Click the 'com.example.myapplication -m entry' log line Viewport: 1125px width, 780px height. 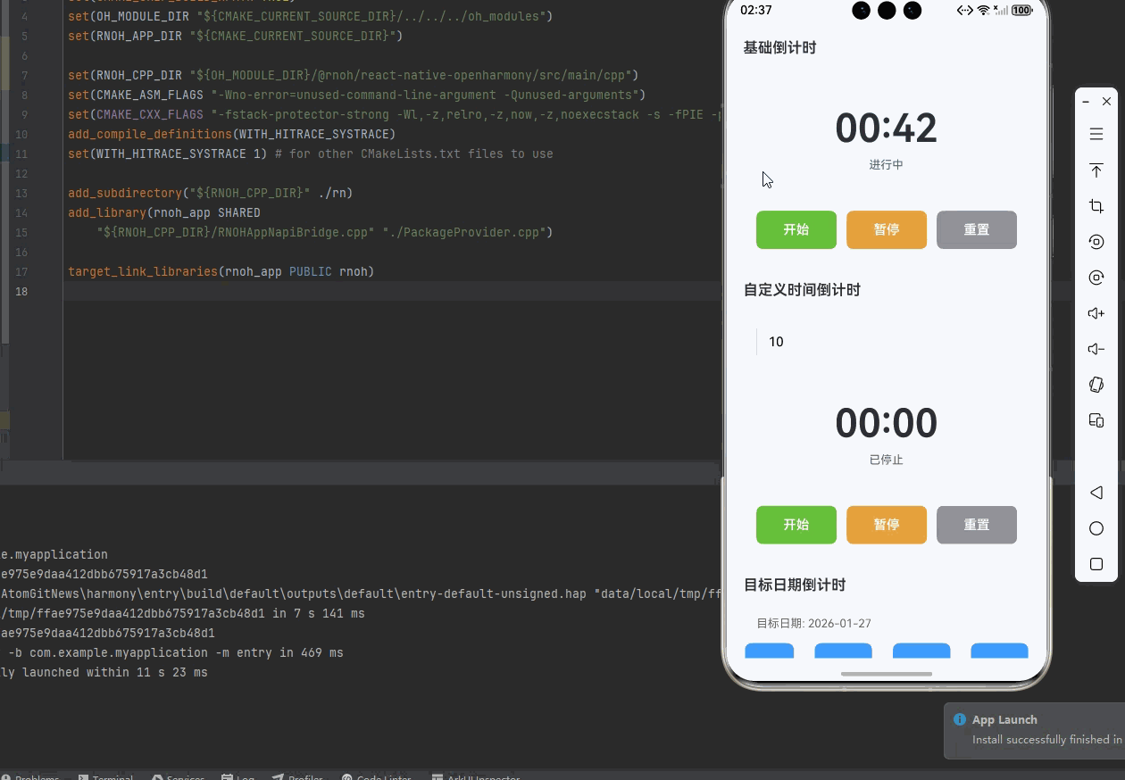[x=171, y=653]
